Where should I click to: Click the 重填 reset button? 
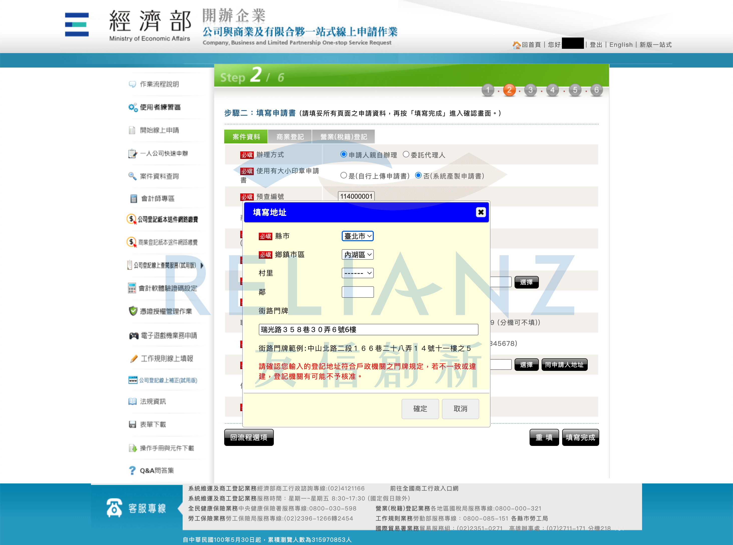coord(544,437)
